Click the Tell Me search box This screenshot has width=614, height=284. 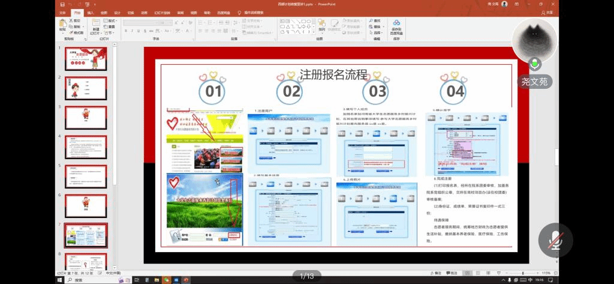[263, 12]
